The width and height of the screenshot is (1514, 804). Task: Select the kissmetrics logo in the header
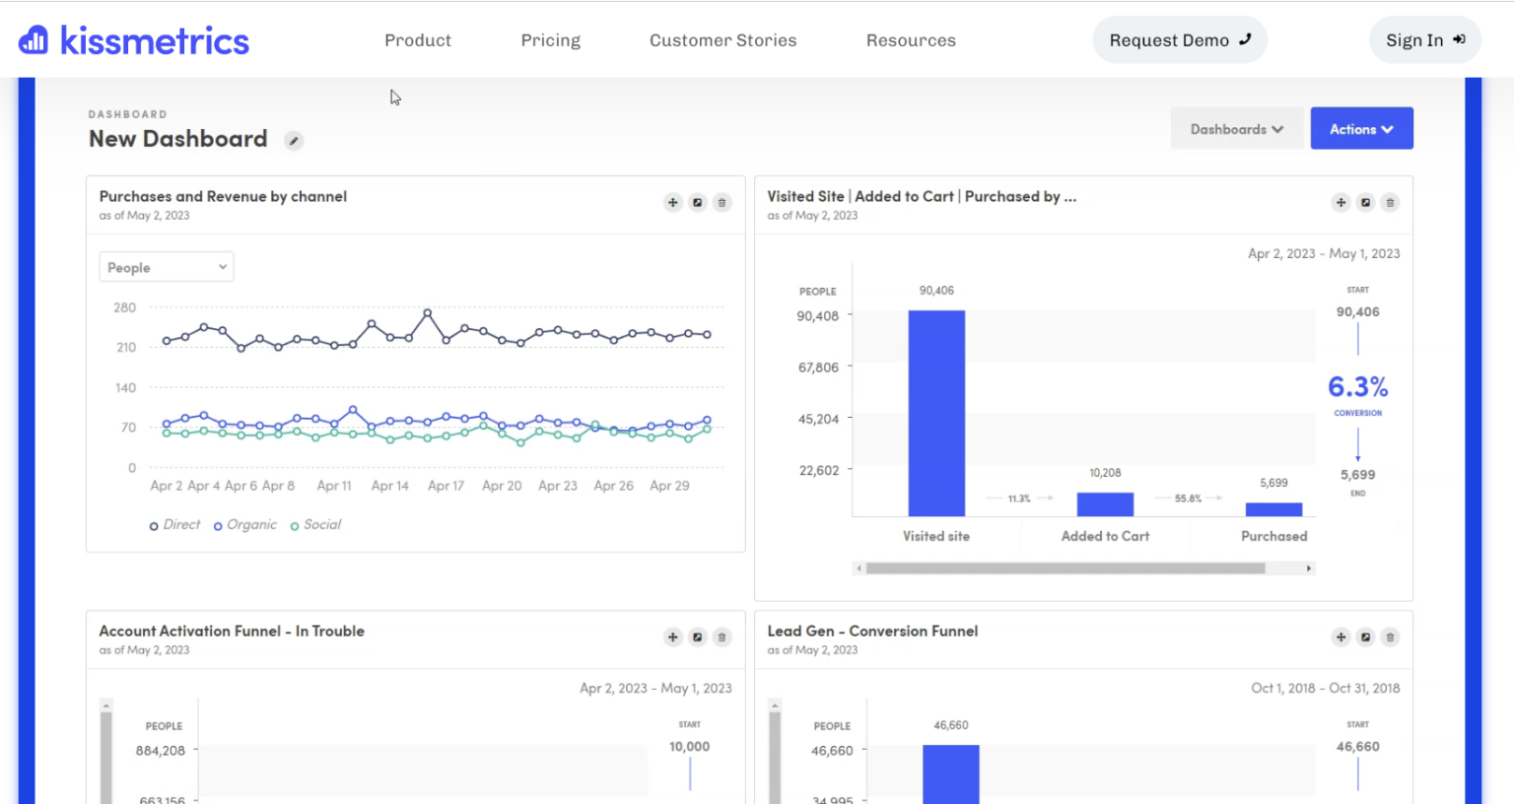point(133,39)
